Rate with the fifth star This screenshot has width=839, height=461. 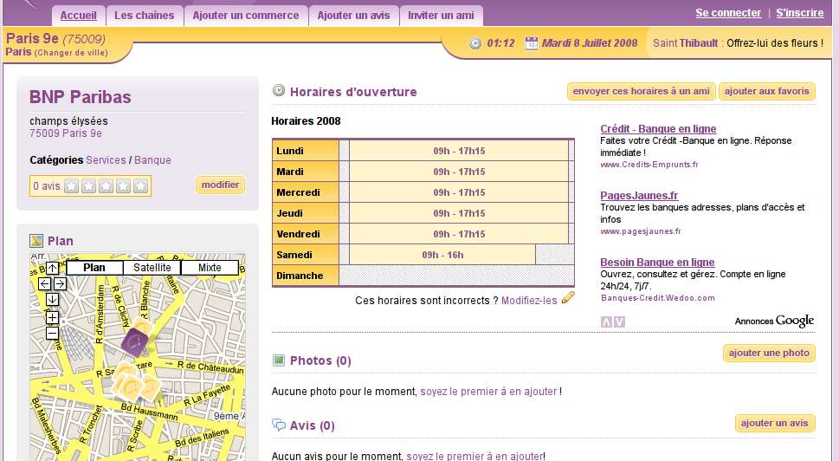[x=141, y=185]
